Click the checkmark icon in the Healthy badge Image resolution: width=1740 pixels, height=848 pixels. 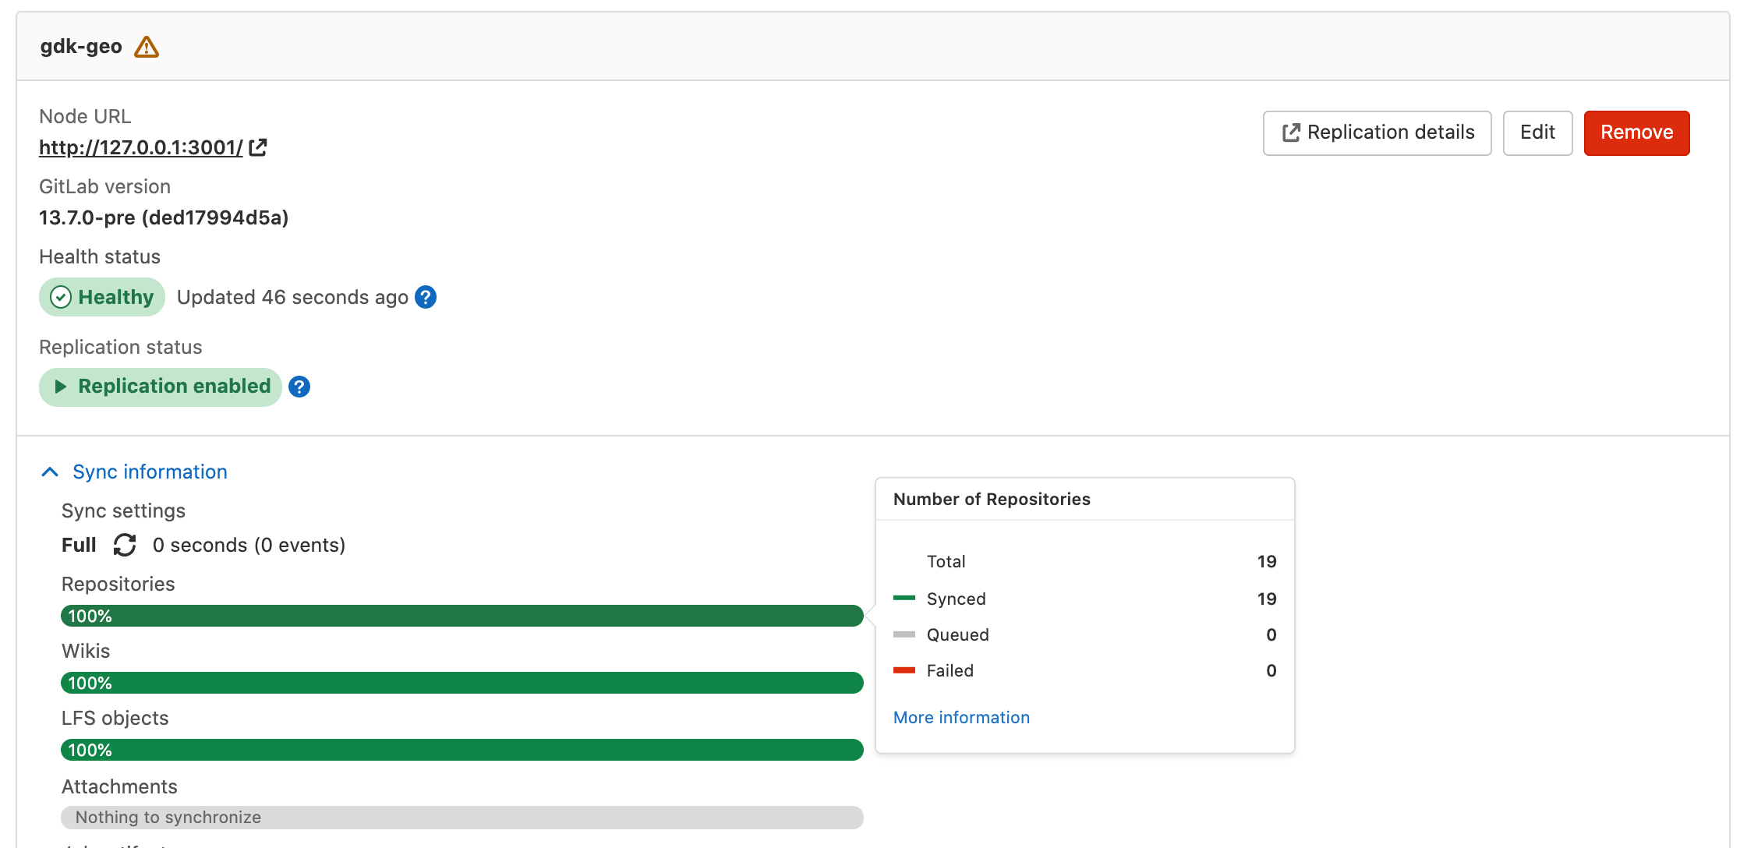click(61, 297)
